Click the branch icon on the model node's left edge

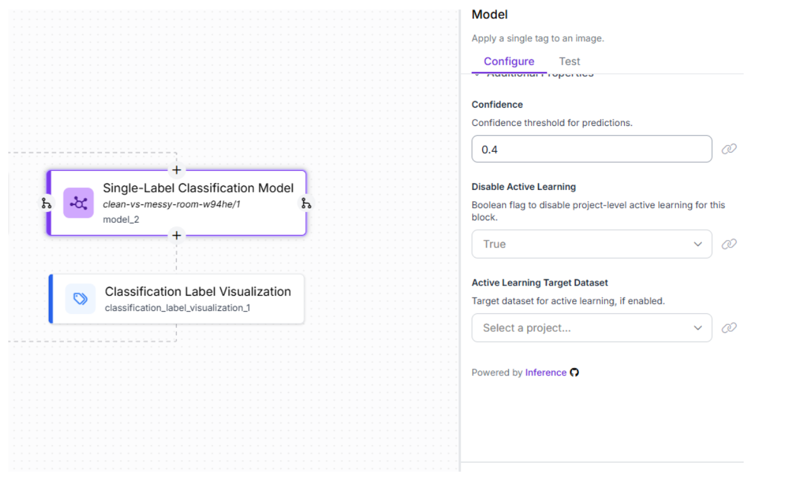point(46,203)
